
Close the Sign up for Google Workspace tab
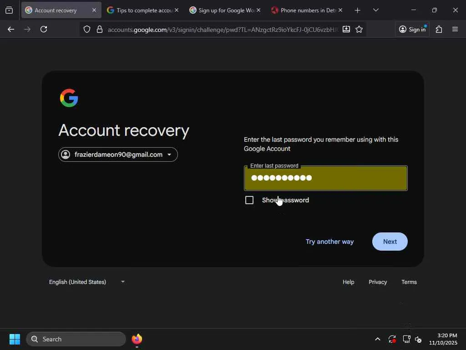[x=258, y=10]
